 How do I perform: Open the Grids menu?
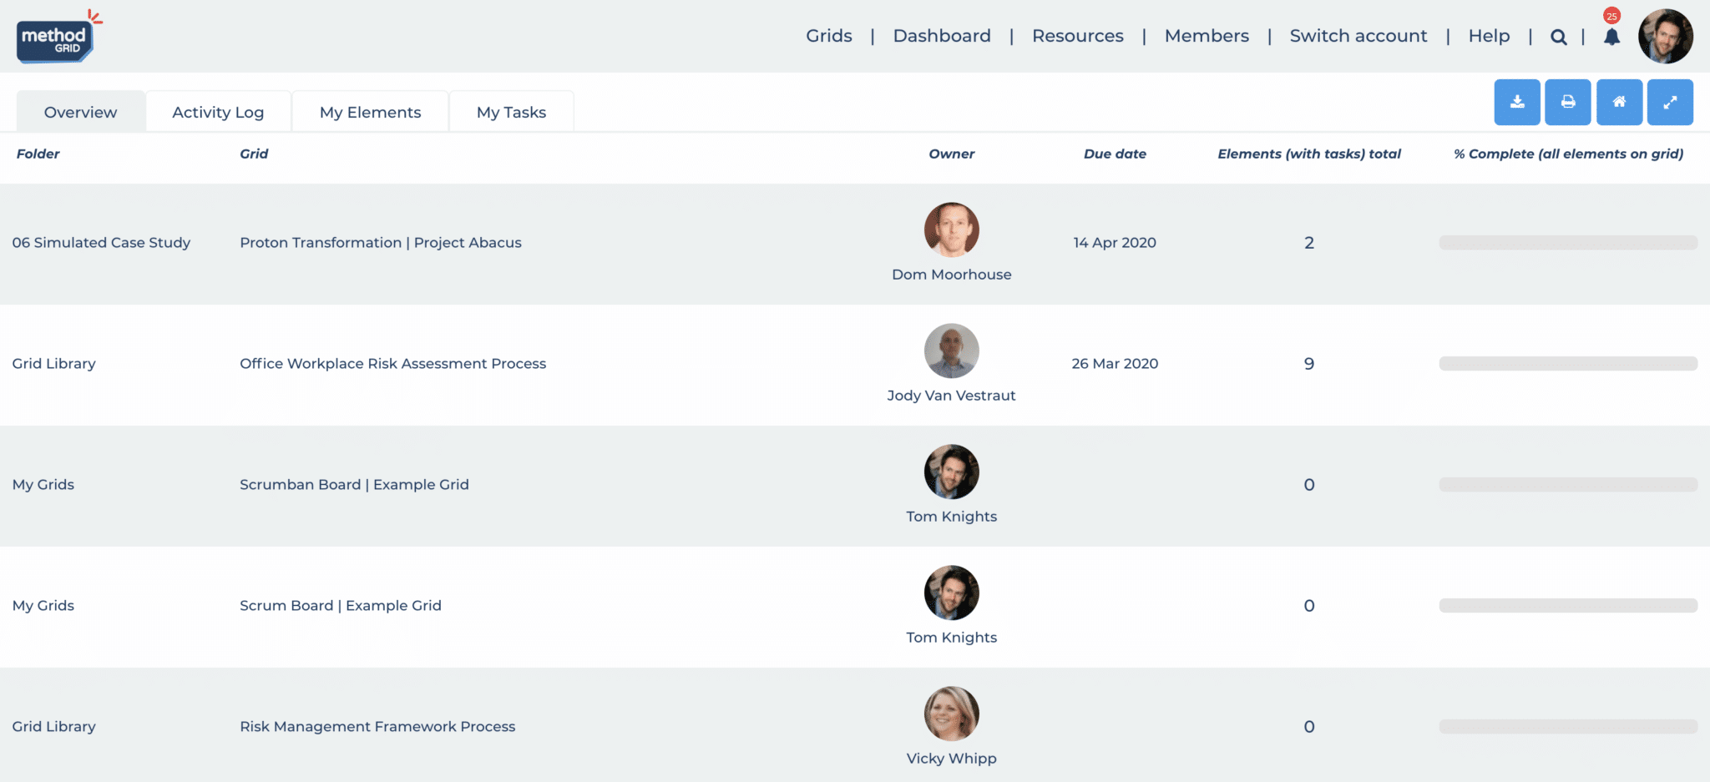(x=829, y=36)
